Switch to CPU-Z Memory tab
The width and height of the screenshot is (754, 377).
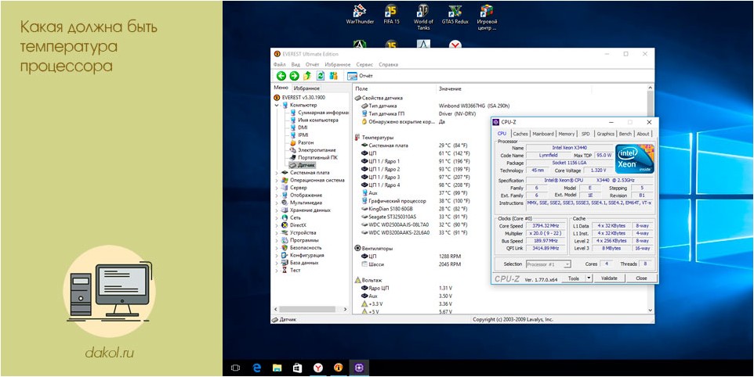566,134
